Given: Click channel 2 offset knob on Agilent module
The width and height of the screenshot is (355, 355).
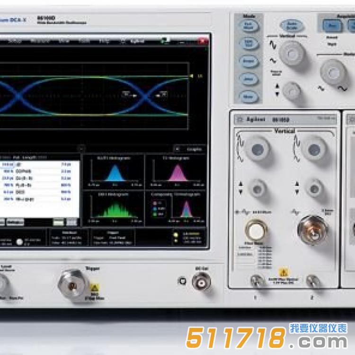Looking at the screenshot, I should pyautogui.click(x=314, y=189).
